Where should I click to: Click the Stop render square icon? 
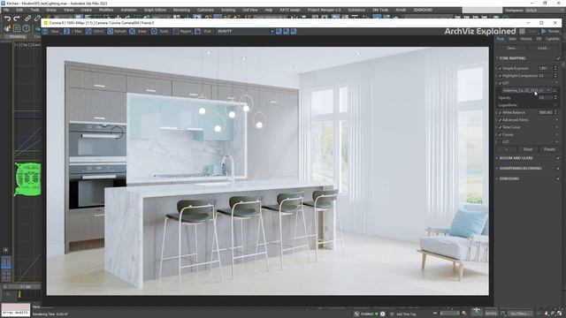[522, 32]
